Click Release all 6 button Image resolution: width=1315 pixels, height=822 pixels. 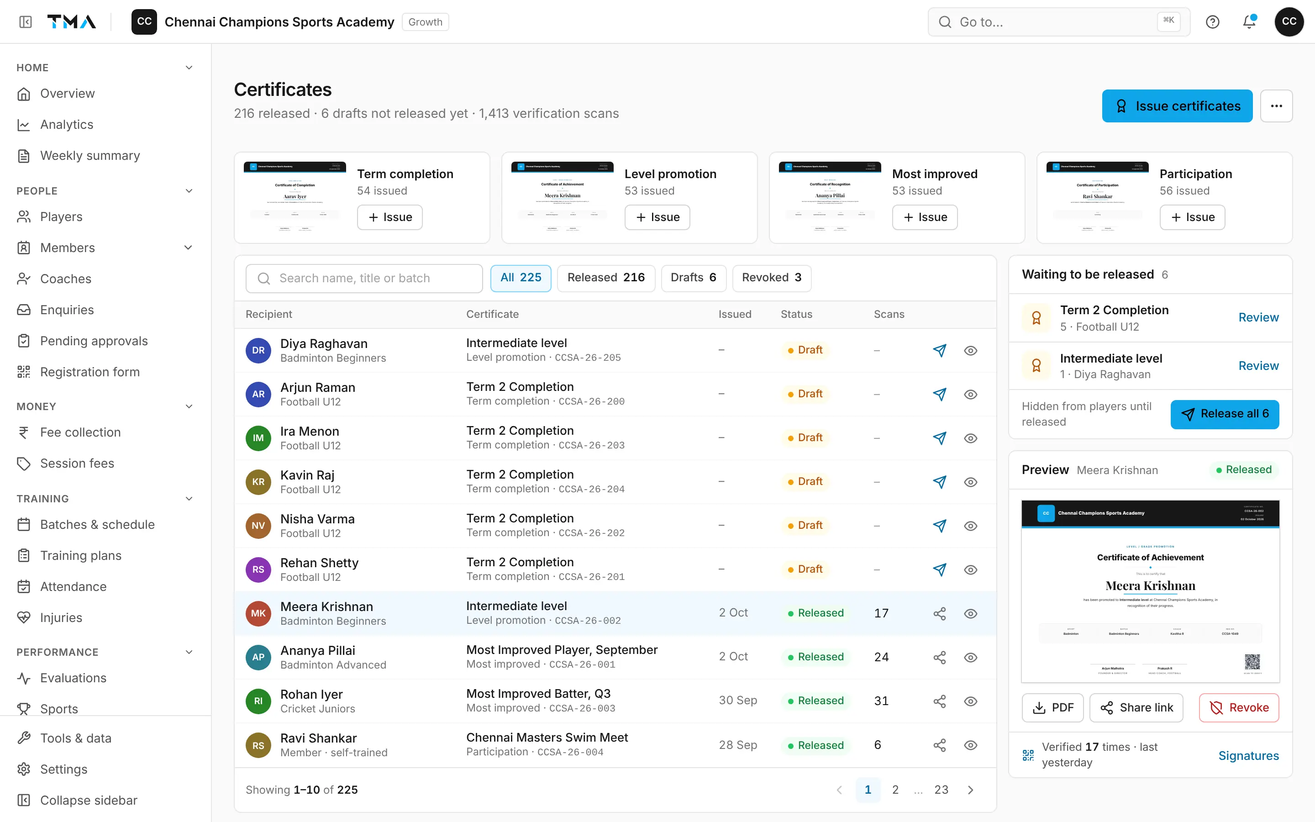tap(1224, 414)
